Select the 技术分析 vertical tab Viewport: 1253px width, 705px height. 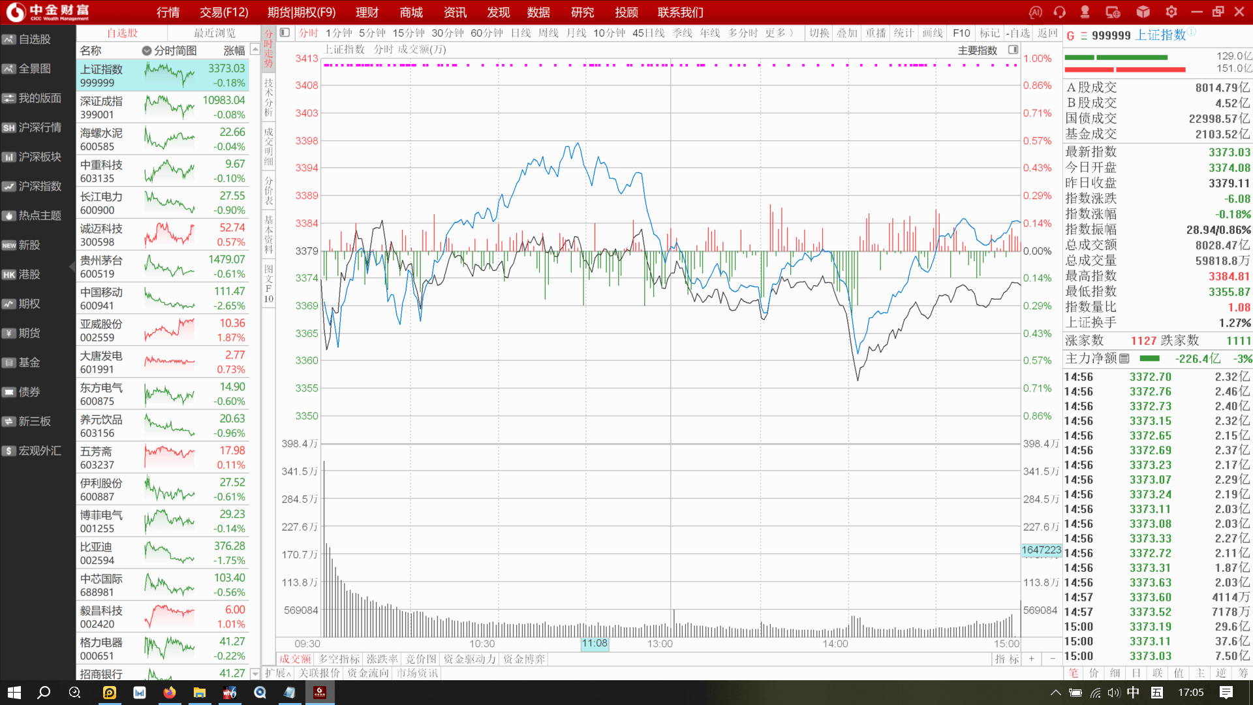point(268,97)
